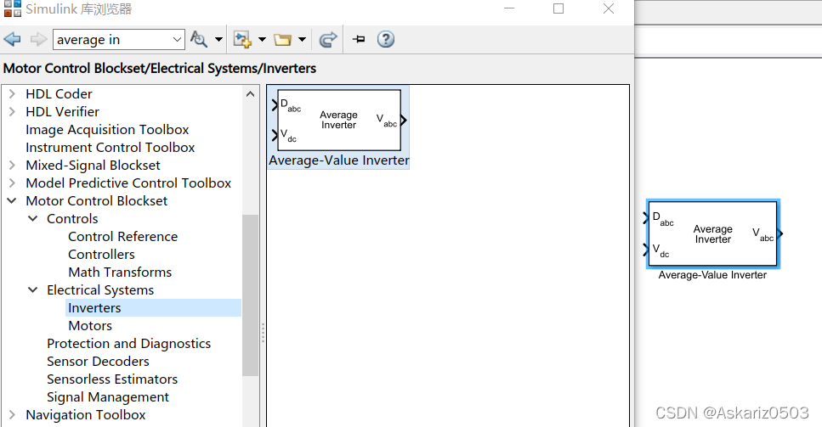Select Control Reference library
Image resolution: width=822 pixels, height=427 pixels.
(x=122, y=237)
